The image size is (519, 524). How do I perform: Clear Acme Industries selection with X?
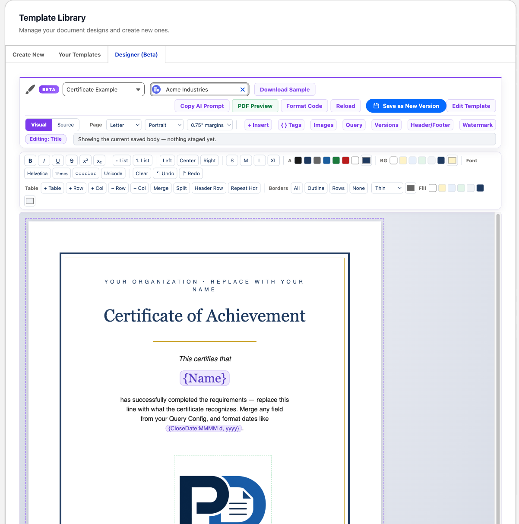pyautogui.click(x=243, y=90)
